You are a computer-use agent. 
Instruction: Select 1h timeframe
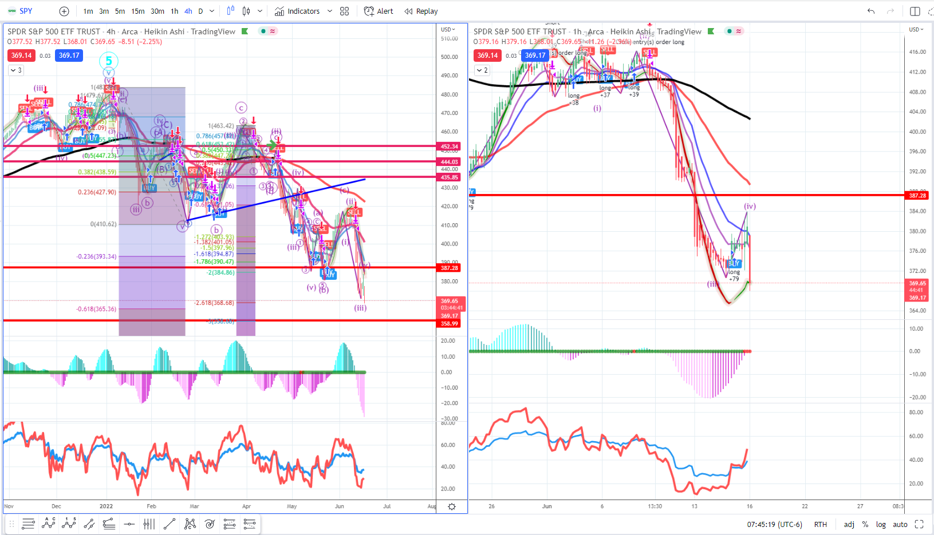(x=175, y=11)
